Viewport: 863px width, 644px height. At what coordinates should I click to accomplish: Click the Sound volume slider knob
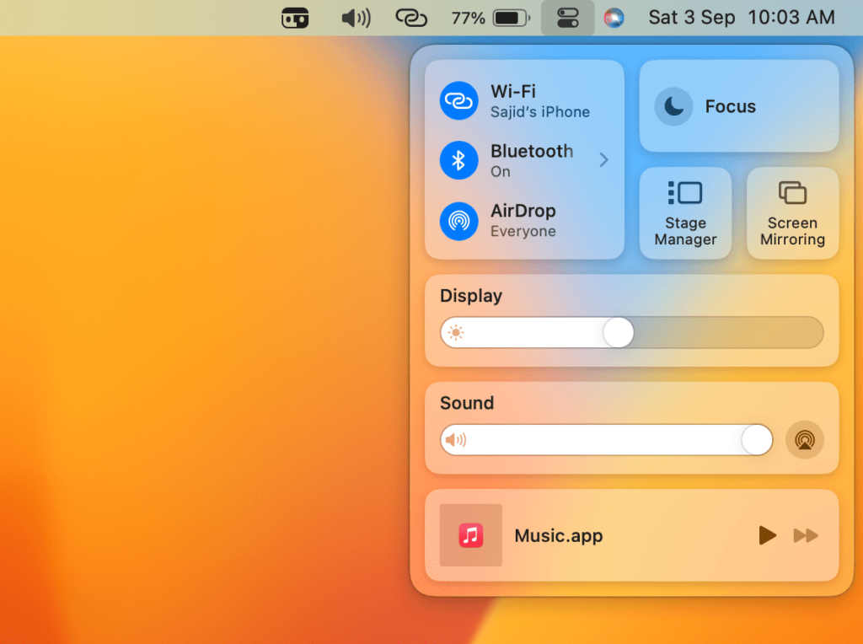756,440
